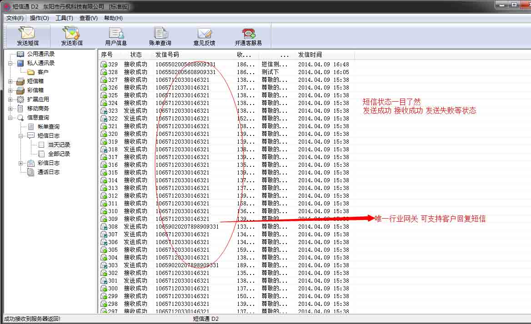
Task: Select 公用通讯录 at the tree top
Action: click(x=40, y=53)
